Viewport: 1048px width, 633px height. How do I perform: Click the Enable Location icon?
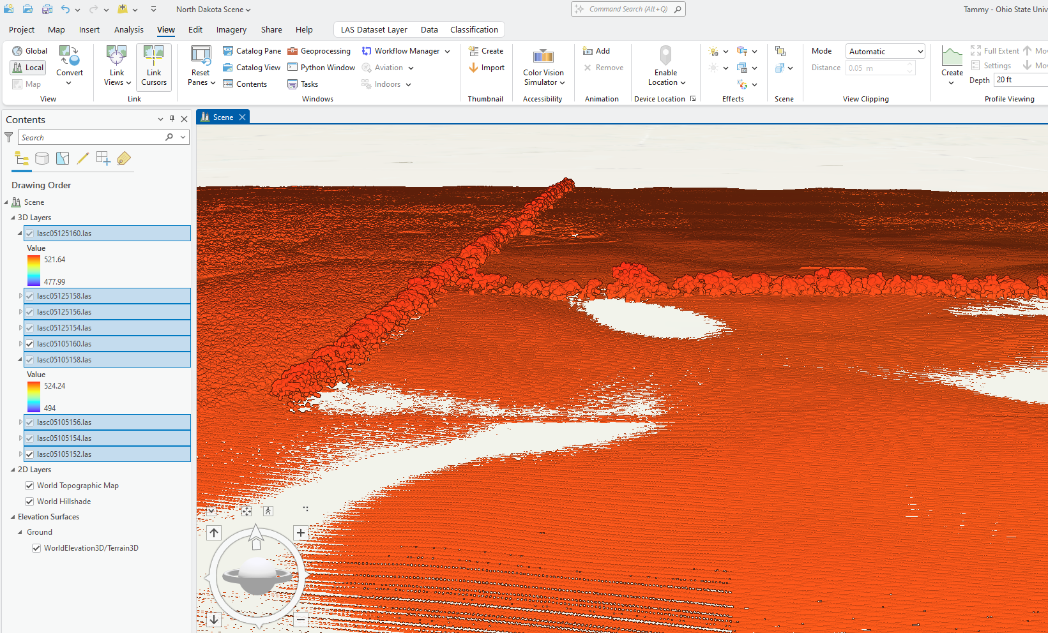(665, 56)
